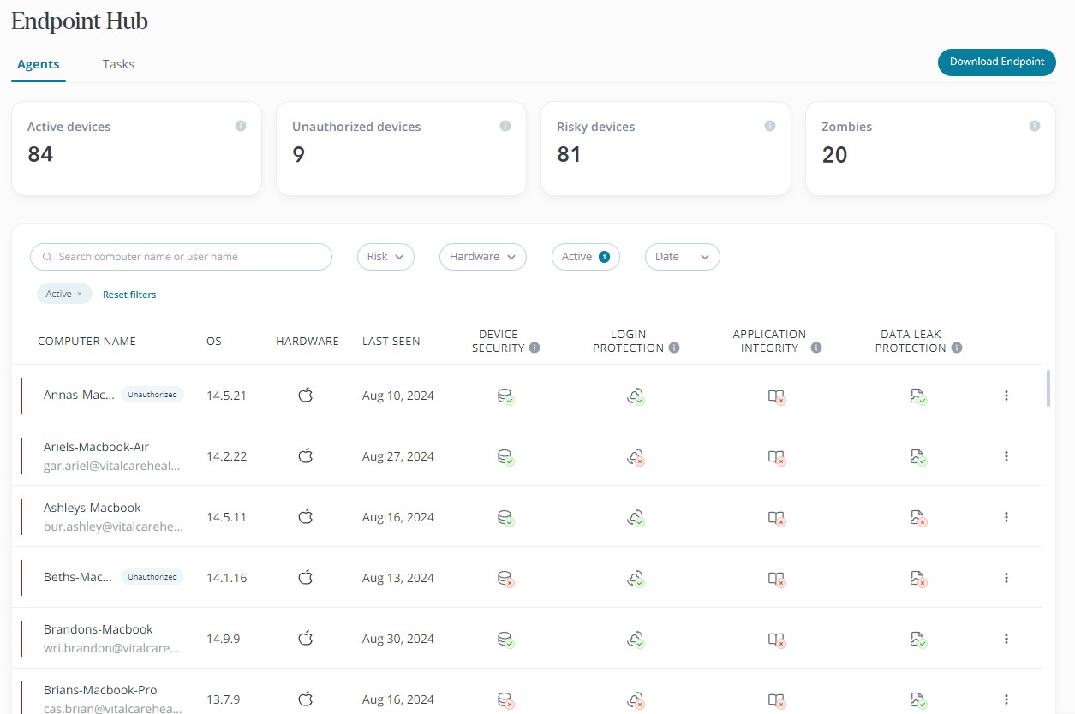Click the device table vertical scrollbar
The image size is (1075, 714).
tap(1048, 388)
